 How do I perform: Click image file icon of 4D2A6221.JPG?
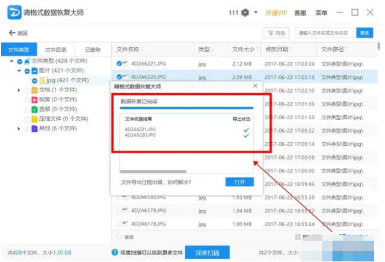coord(125,63)
